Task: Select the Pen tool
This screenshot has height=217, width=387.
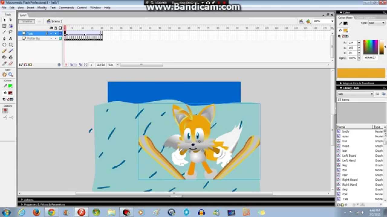Action: coord(5,38)
